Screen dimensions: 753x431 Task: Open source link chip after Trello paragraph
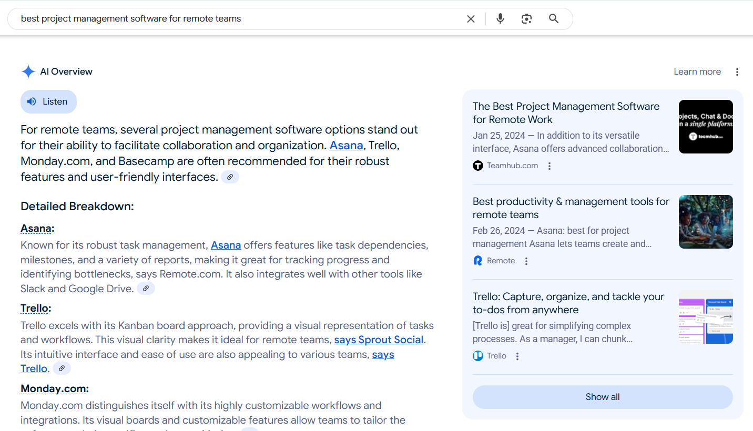(x=62, y=368)
